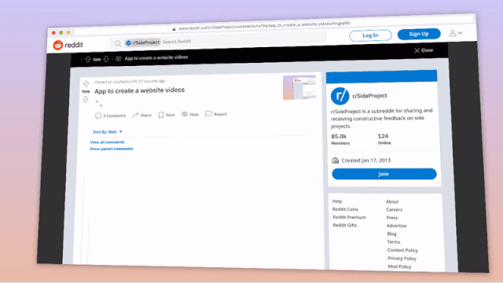Viewport: 503px width, 283px height.
Task: Click the 85.0k Members count
Action: pos(340,139)
